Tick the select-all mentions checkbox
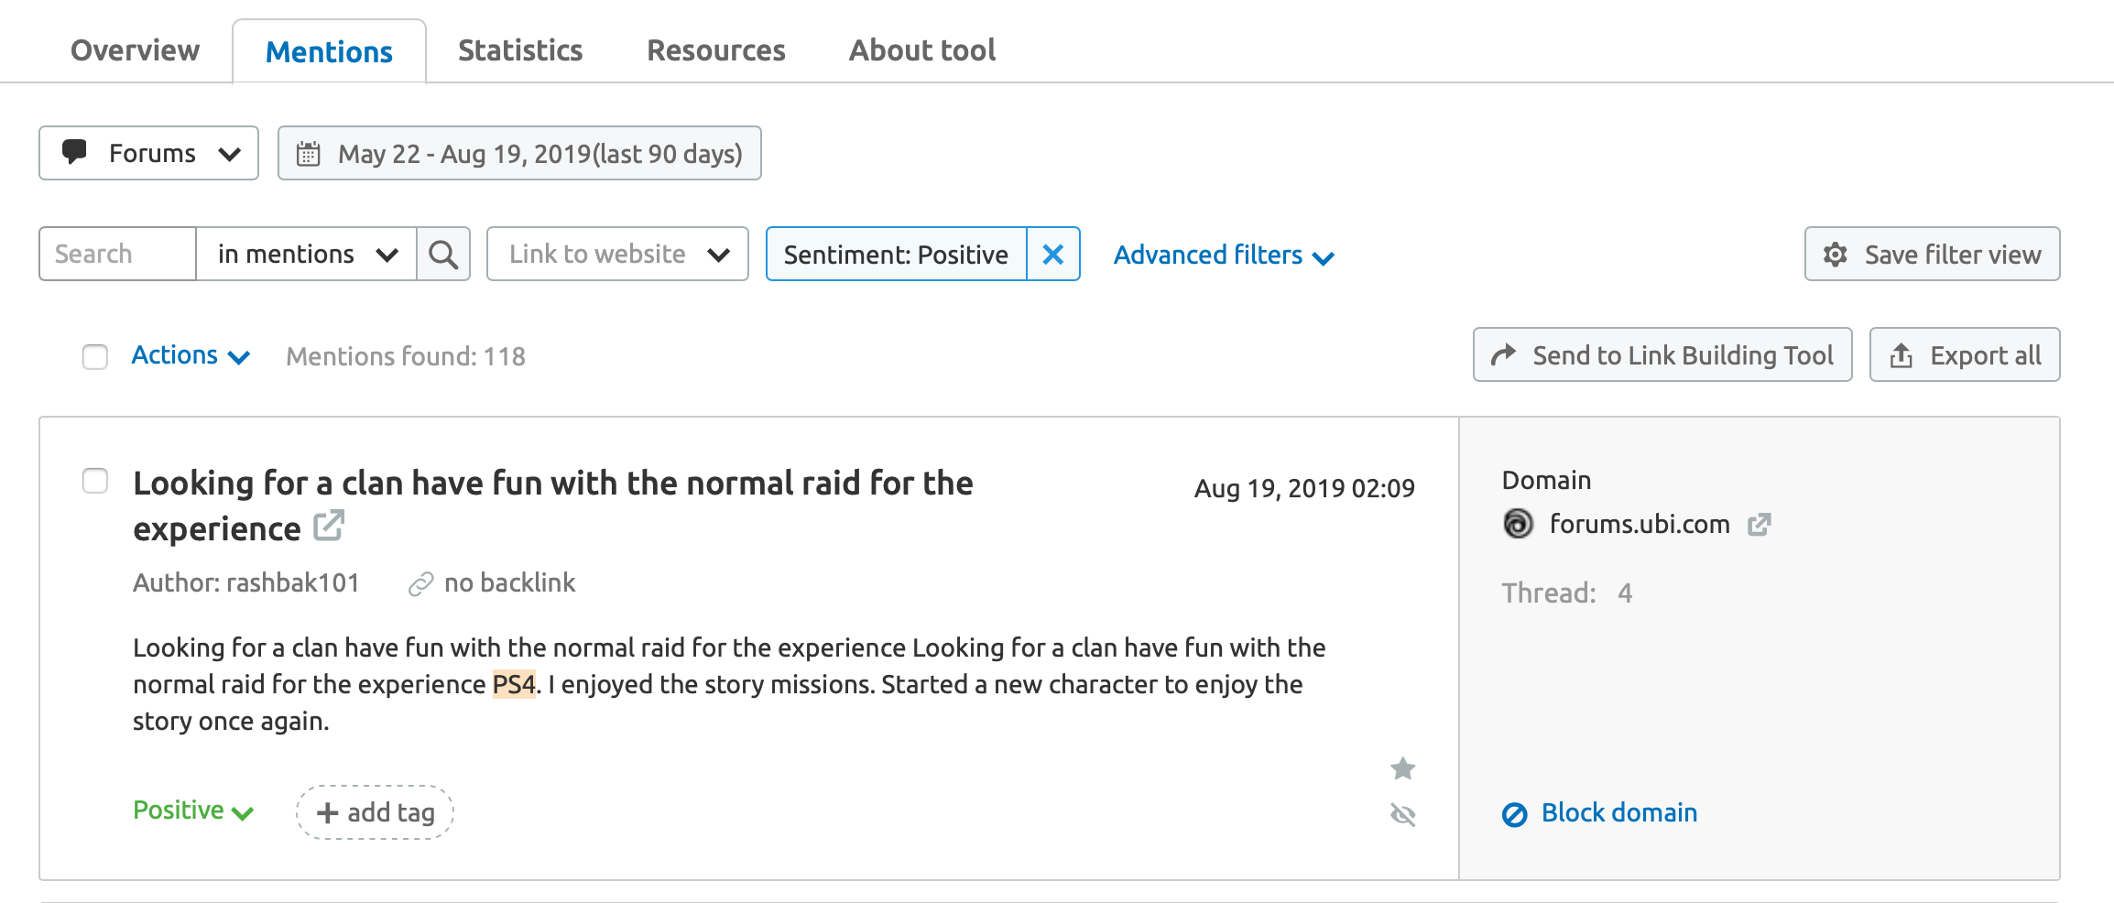The width and height of the screenshot is (2114, 903). pyautogui.click(x=95, y=356)
